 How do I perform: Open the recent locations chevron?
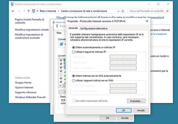24,11
